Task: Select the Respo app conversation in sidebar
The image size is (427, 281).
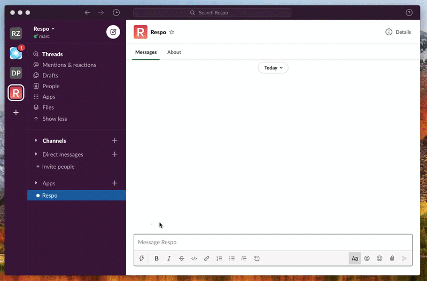Action: [x=76, y=196]
